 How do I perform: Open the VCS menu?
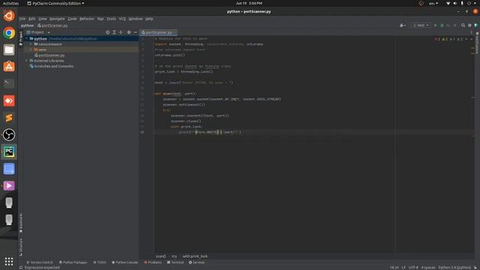[x=122, y=19]
